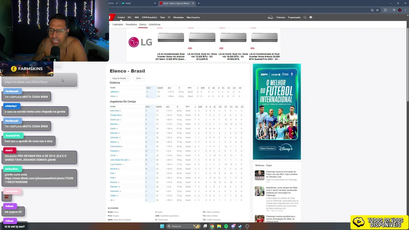
Task: Open Thiago Silva player link
Action: 116,115
